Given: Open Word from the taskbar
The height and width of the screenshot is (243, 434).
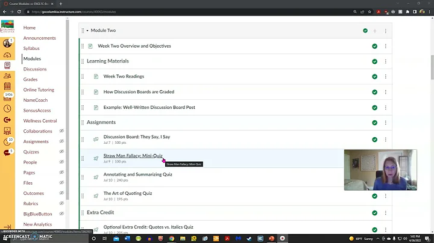Looking at the screenshot, I should (x=127, y=239).
